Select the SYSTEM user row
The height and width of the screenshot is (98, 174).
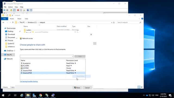click(x=53, y=68)
